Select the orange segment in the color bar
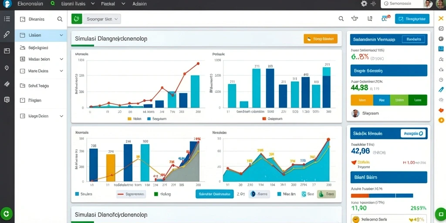This screenshot has height=223, width=446. click(x=362, y=100)
